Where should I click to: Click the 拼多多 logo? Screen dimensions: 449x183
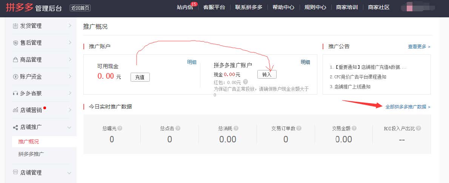[x=20, y=8]
